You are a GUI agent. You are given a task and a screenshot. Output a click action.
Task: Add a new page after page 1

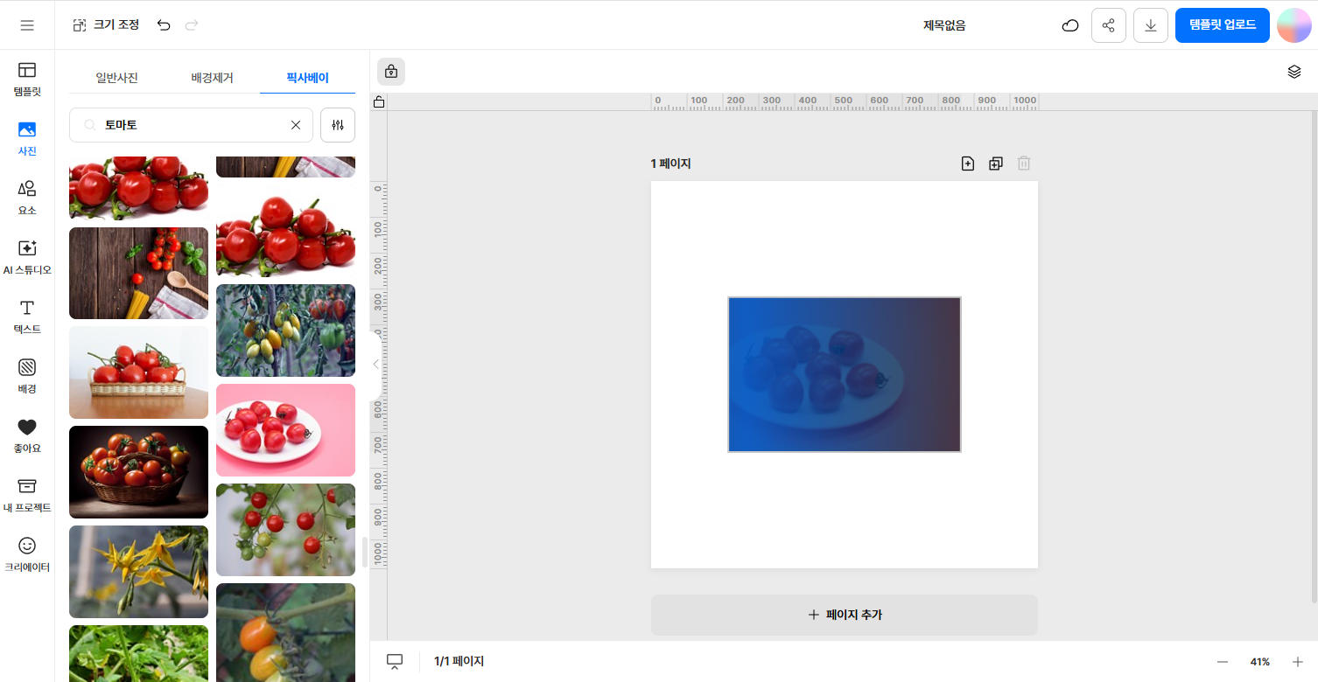(x=968, y=164)
